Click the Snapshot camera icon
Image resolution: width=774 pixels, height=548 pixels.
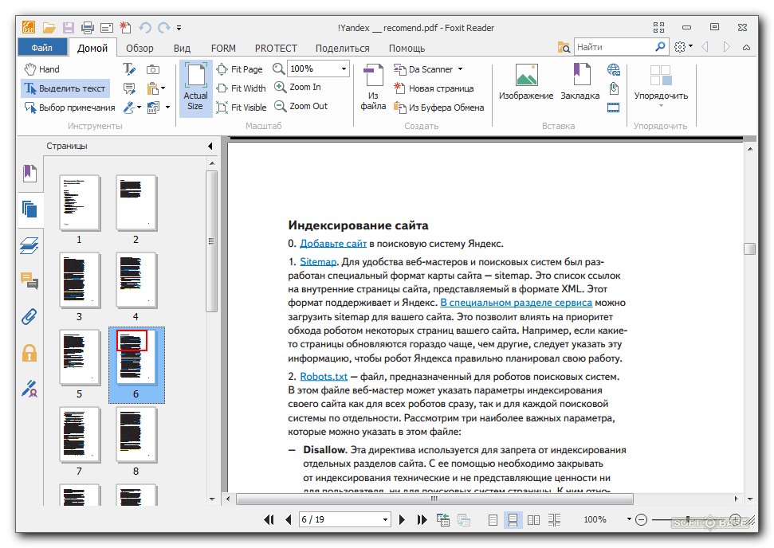pyautogui.click(x=152, y=69)
